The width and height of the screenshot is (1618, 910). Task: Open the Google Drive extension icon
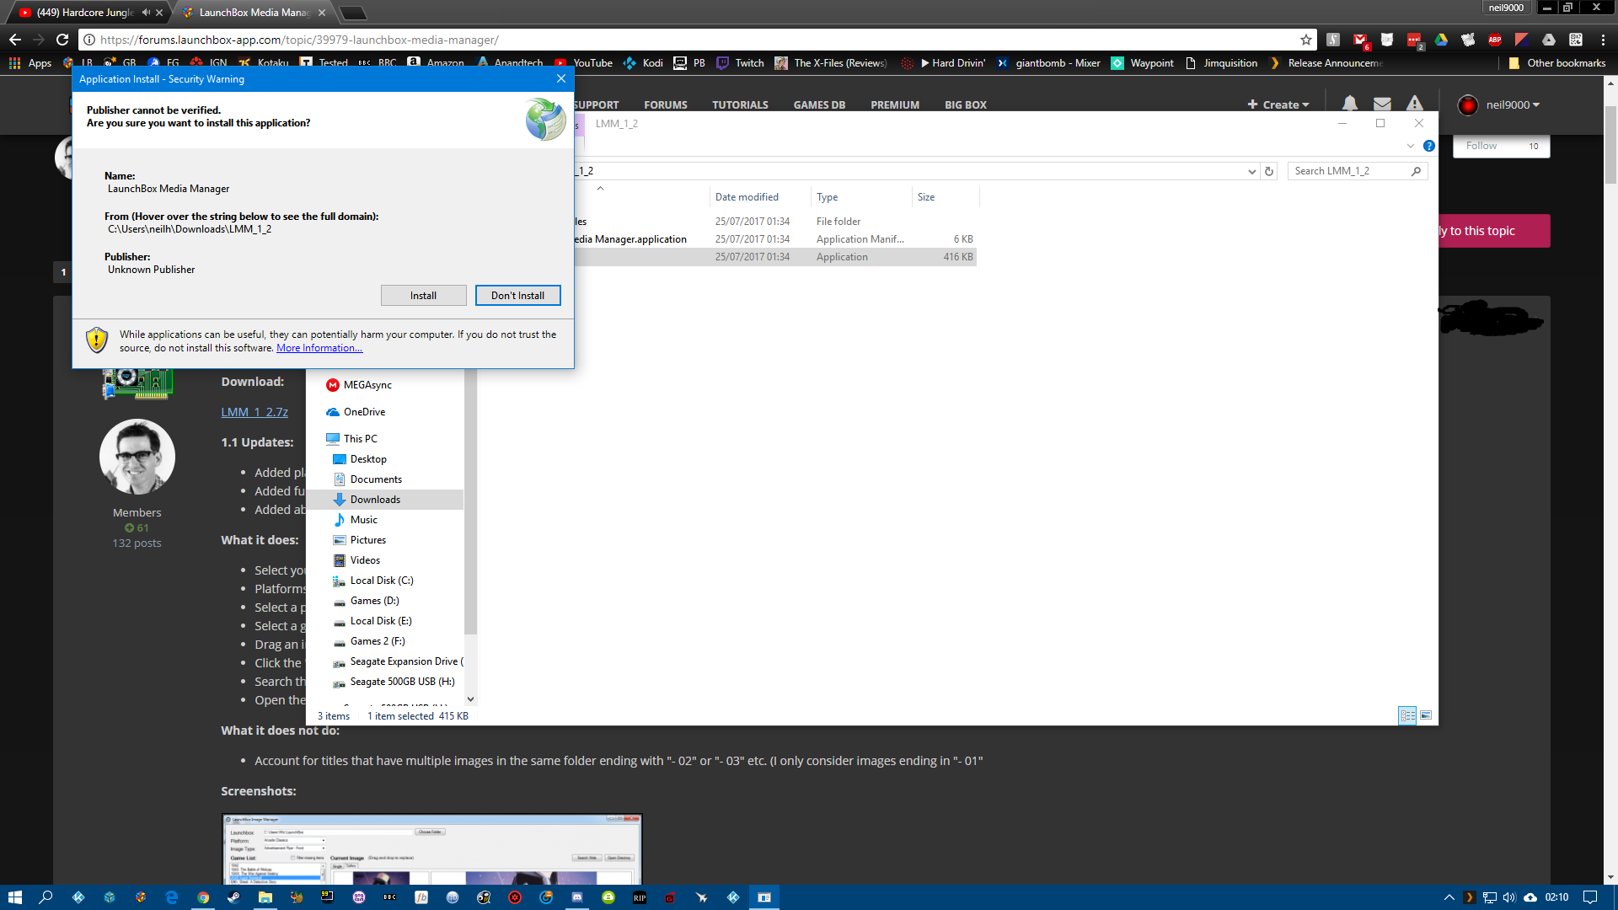[1441, 40]
